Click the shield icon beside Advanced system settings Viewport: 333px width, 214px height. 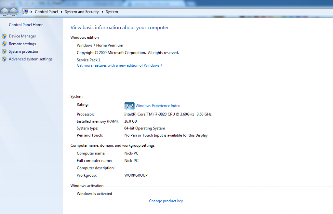4,59
